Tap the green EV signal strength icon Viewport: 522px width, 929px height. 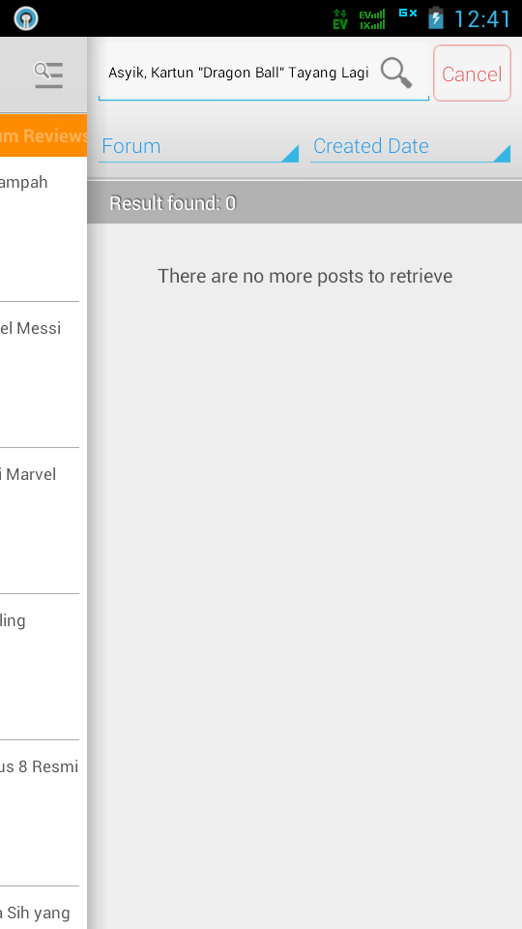(372, 19)
